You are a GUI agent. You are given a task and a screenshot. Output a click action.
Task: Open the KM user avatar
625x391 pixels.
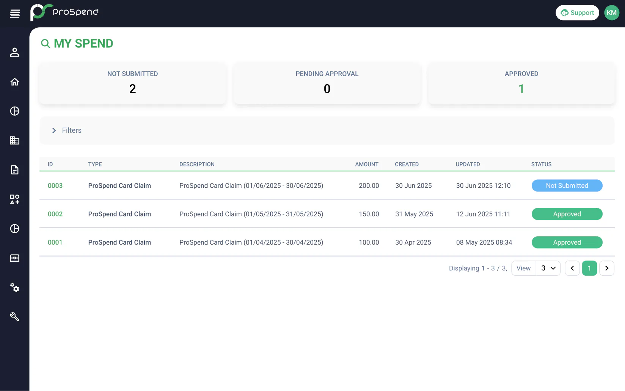pos(611,13)
